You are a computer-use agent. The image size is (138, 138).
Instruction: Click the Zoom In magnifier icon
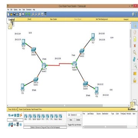tap(33, 14)
